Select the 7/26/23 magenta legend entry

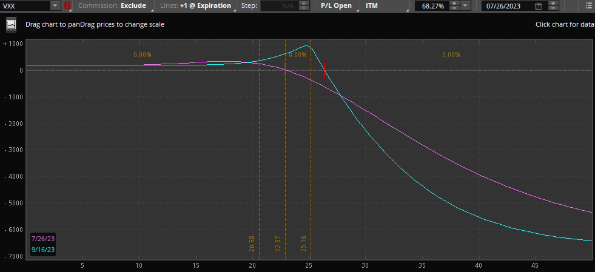pyautogui.click(x=42, y=239)
